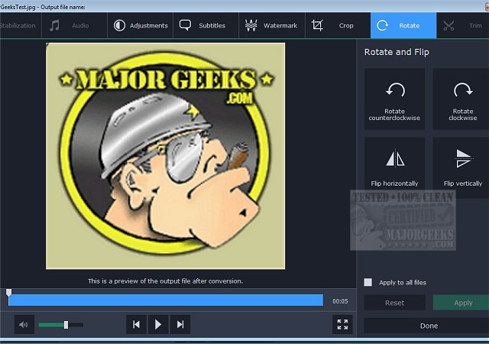This screenshot has width=489, height=344.
Task: Switch to the Adjustments tab
Action: coord(141,25)
